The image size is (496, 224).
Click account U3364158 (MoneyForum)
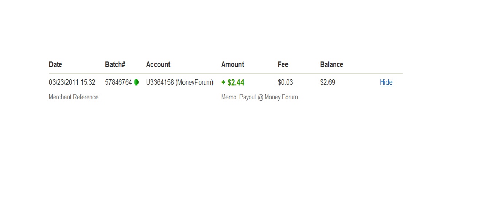(x=180, y=83)
